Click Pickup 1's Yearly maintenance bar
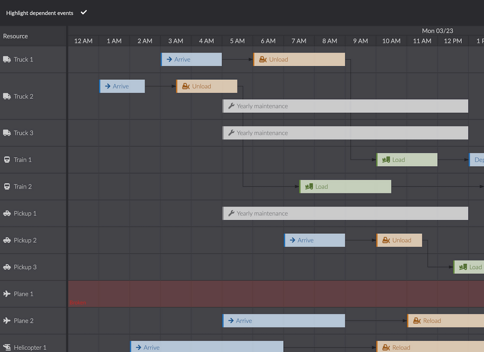The height and width of the screenshot is (352, 484). pyautogui.click(x=345, y=213)
